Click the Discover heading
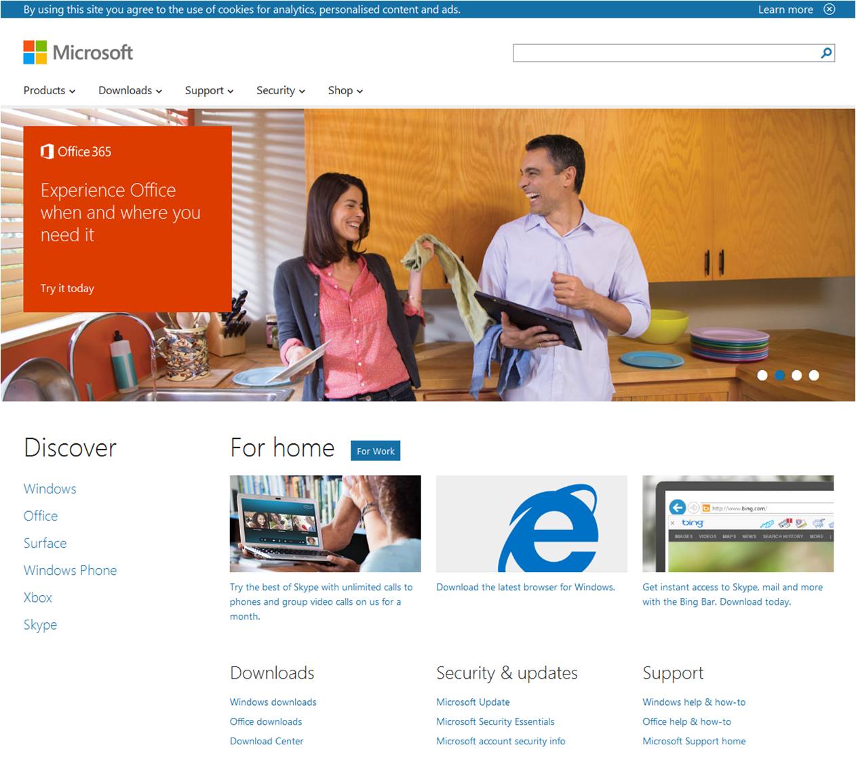This screenshot has height=764, width=856. (70, 448)
